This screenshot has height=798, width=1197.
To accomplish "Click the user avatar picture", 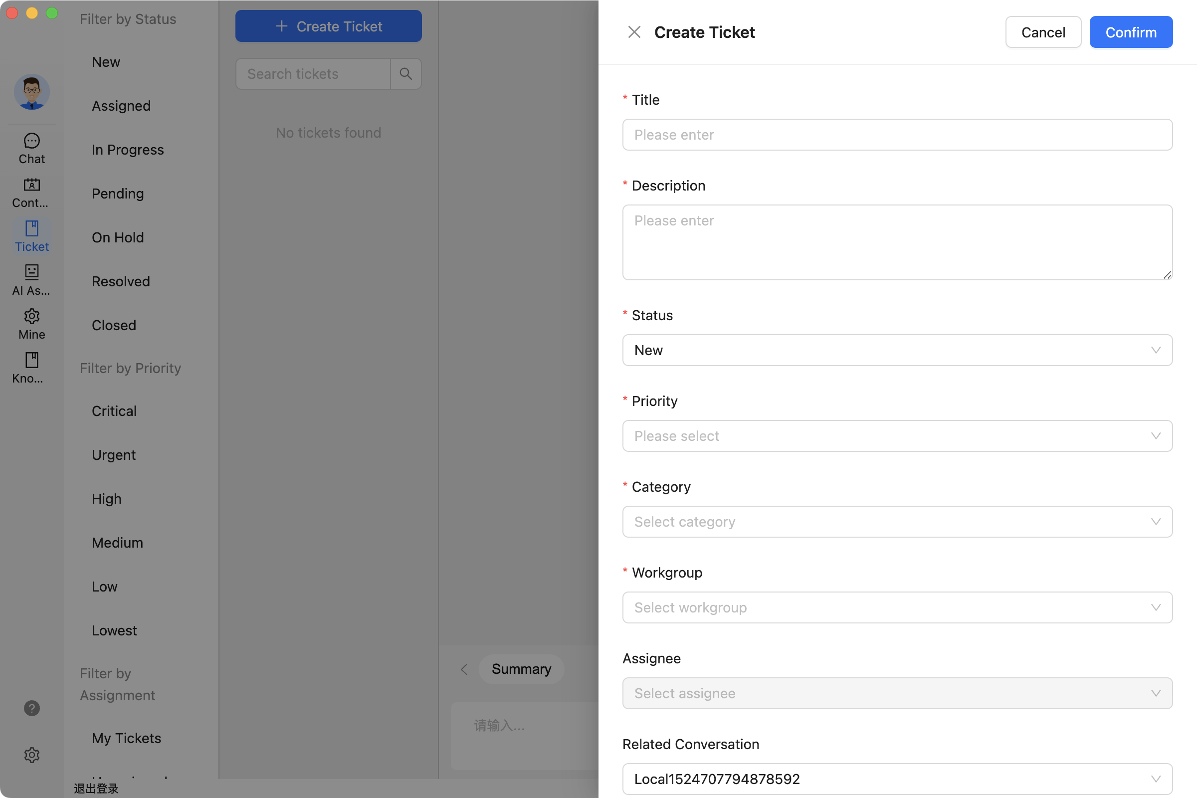I will [x=31, y=92].
